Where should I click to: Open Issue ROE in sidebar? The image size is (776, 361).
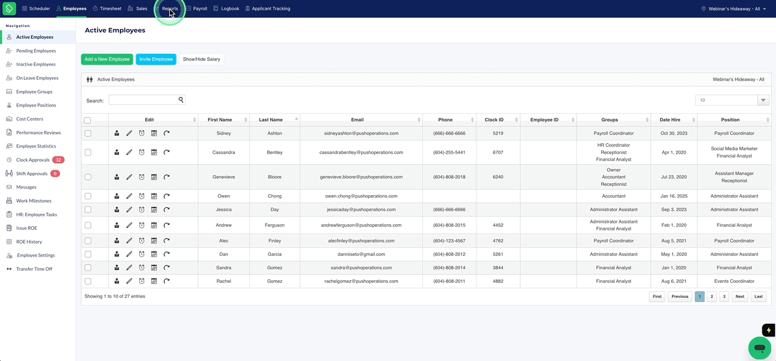pyautogui.click(x=26, y=228)
